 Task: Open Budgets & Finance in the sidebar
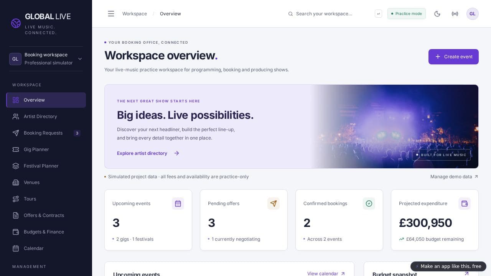point(46,232)
